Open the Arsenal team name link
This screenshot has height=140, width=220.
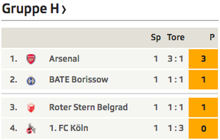click(64, 59)
